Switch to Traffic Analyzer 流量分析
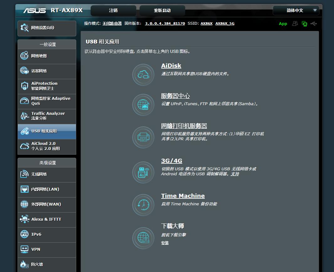 46,116
